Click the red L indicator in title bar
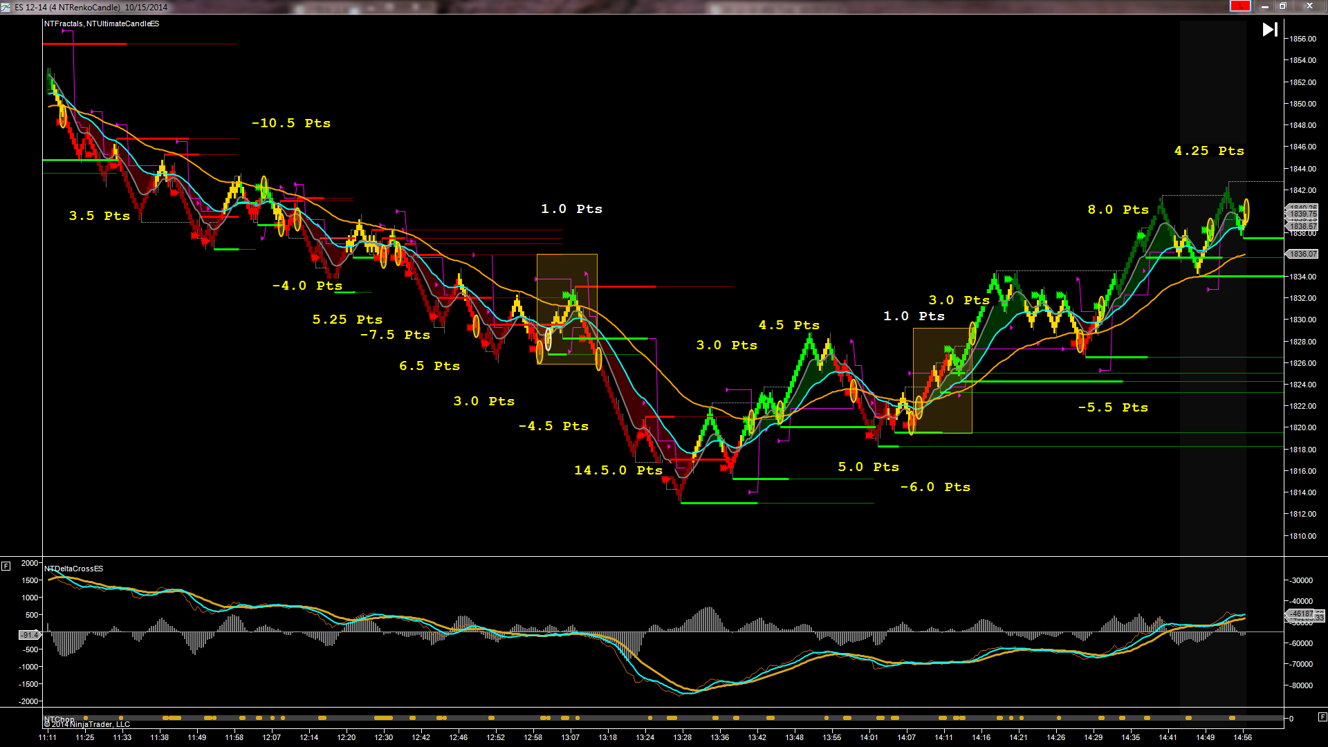The width and height of the screenshot is (1328, 747). (x=1239, y=6)
